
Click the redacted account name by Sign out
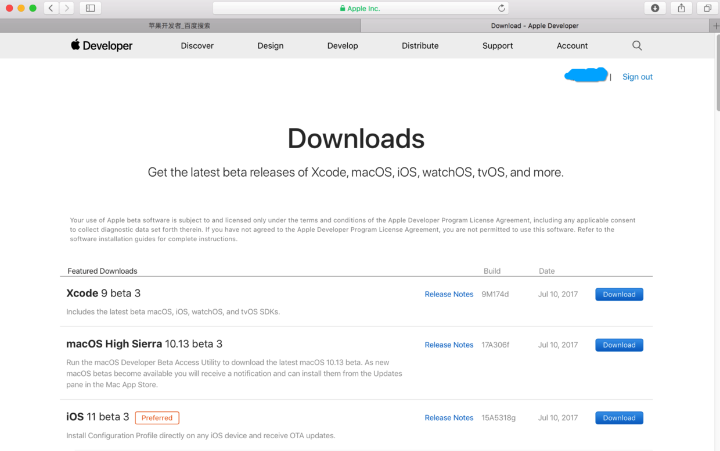coord(586,75)
